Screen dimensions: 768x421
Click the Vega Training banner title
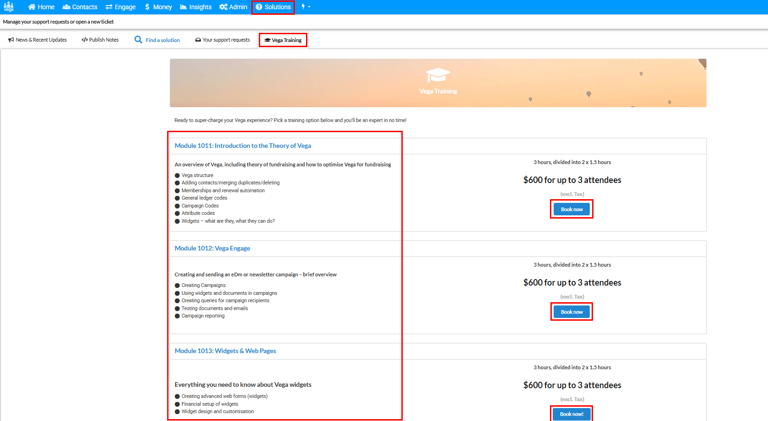(438, 91)
